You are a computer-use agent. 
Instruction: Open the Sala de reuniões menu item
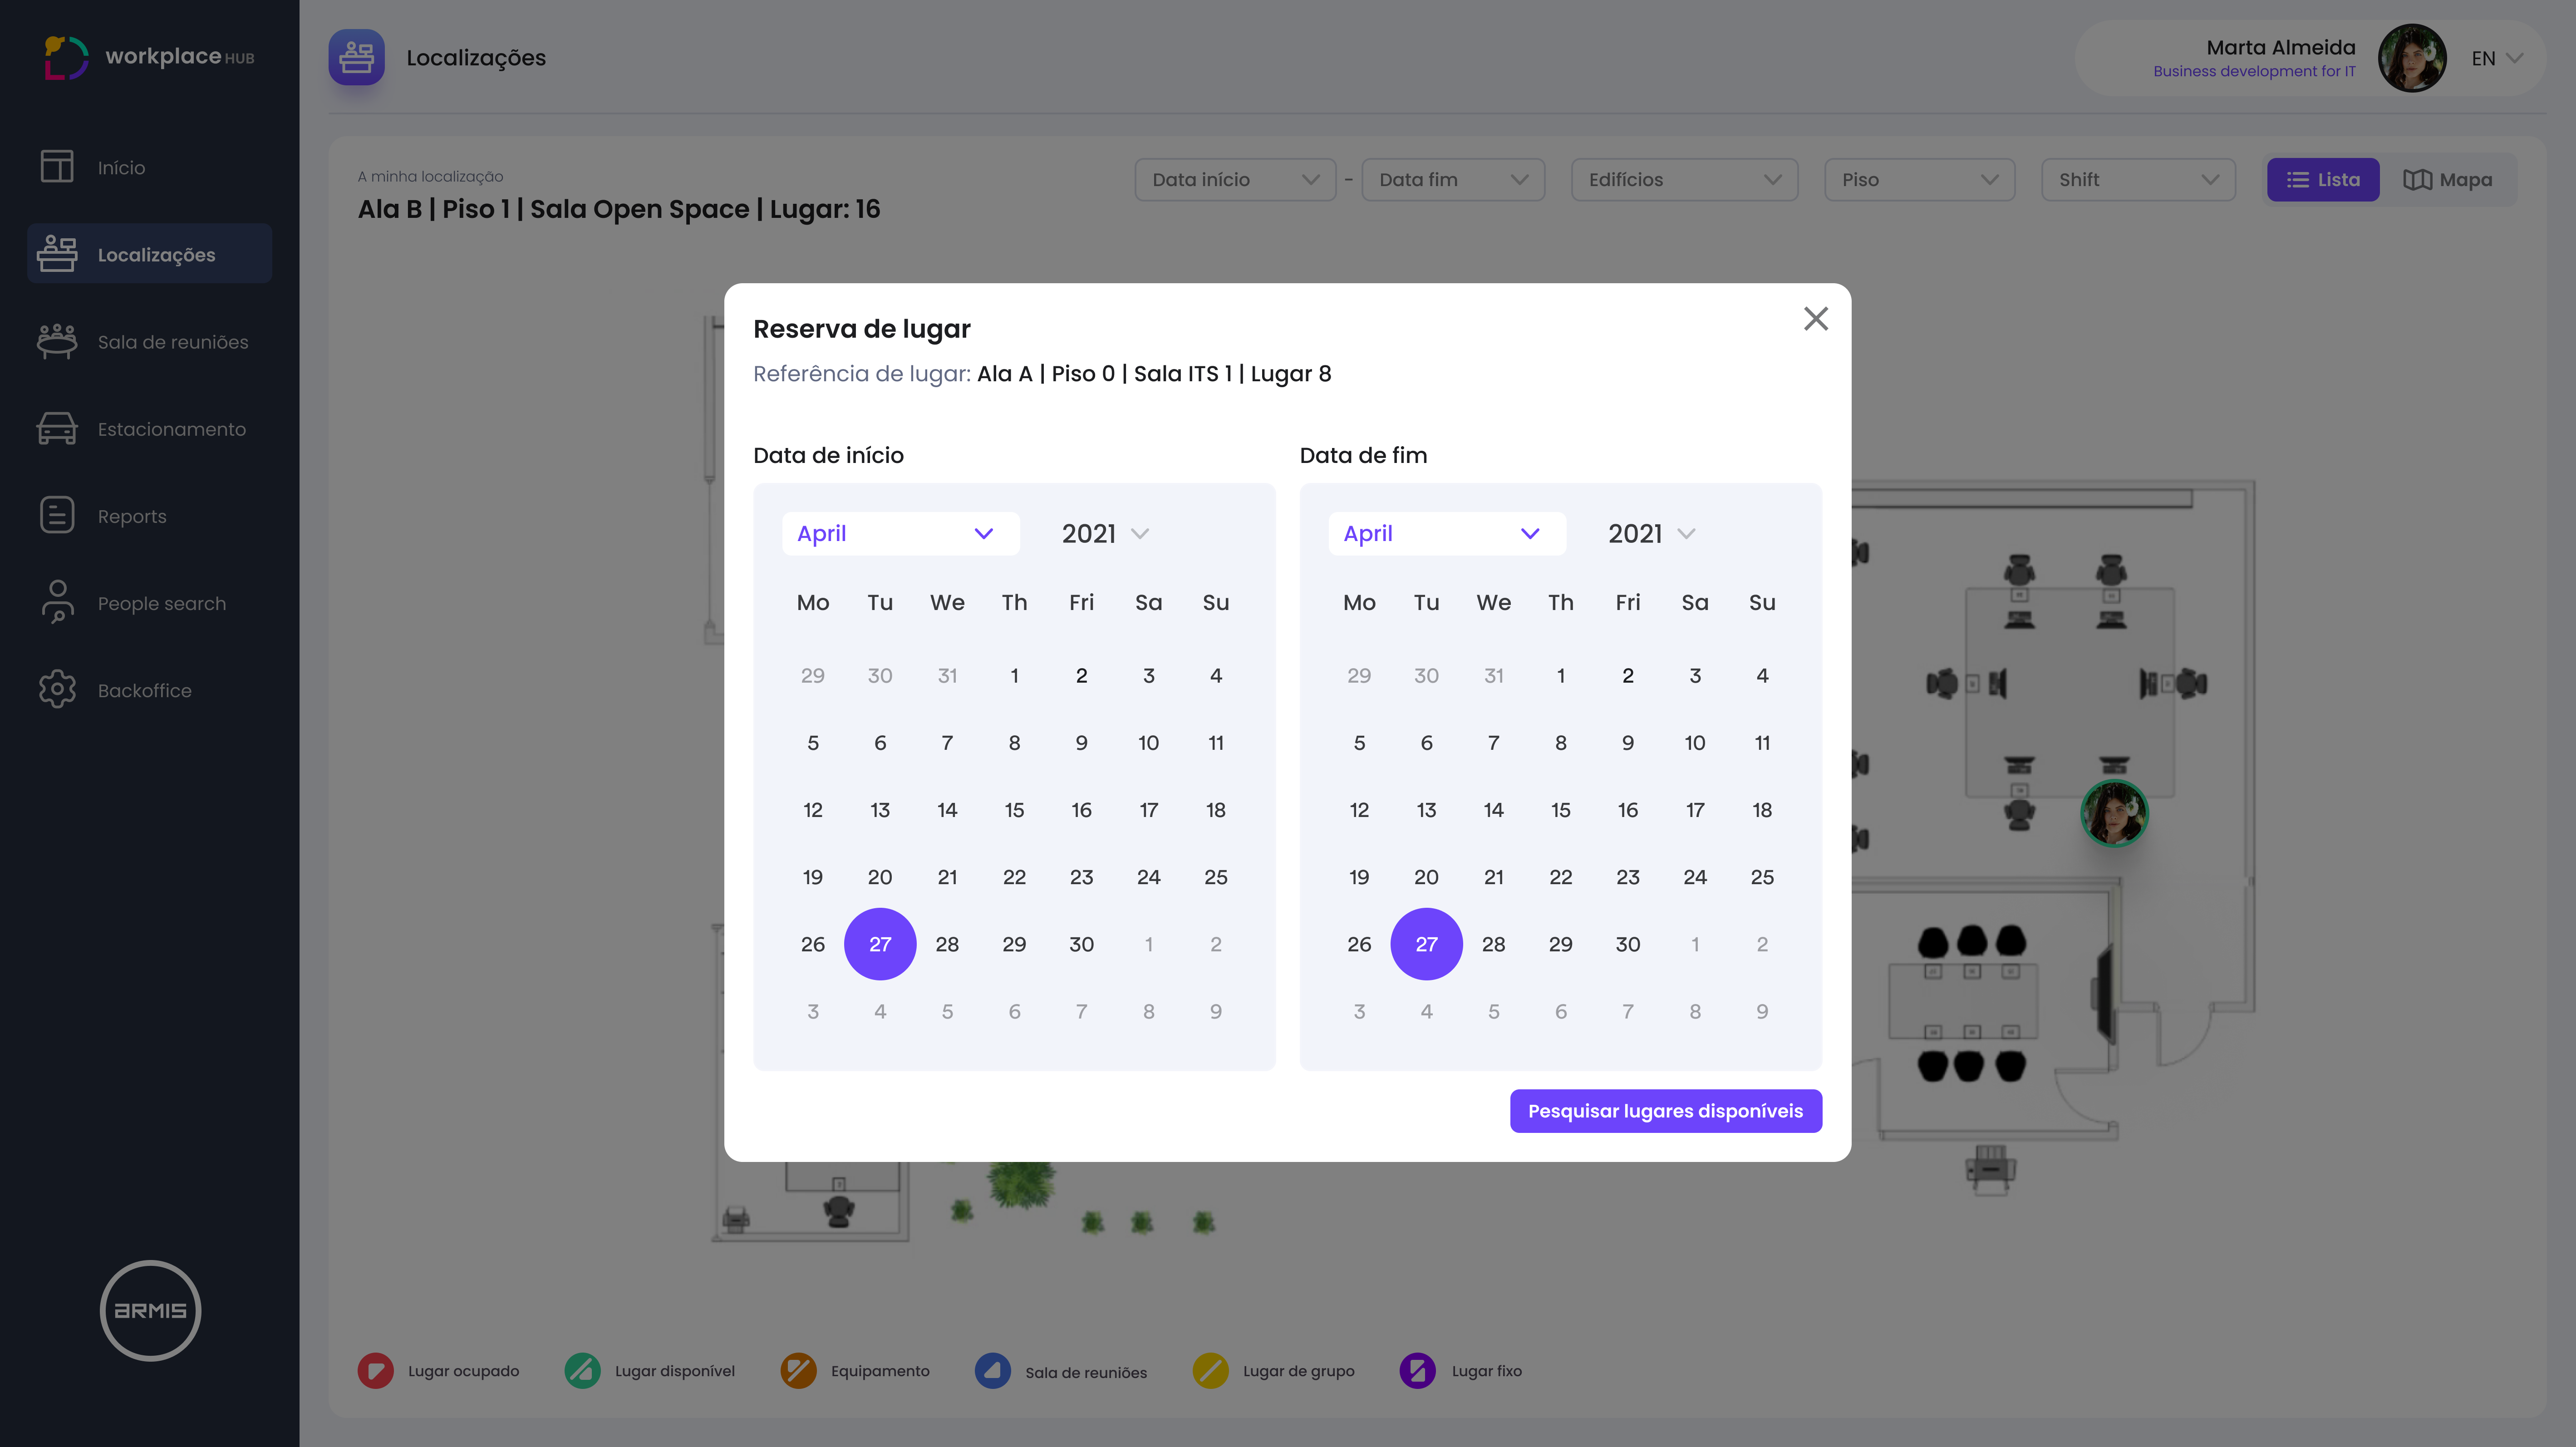(x=150, y=341)
